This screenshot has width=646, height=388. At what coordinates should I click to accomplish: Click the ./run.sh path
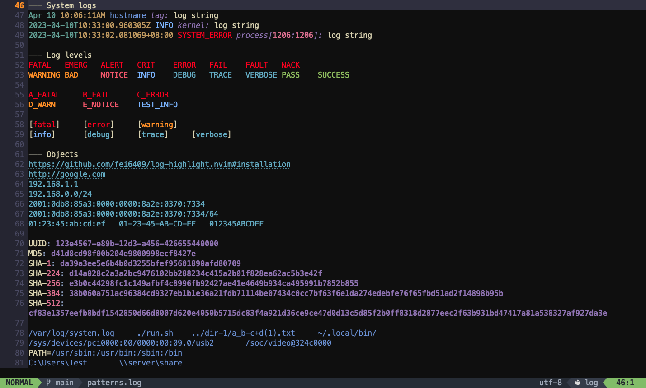pyautogui.click(x=155, y=333)
